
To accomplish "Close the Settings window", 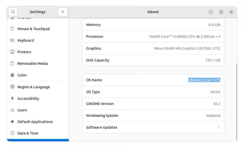I will 231,12.
